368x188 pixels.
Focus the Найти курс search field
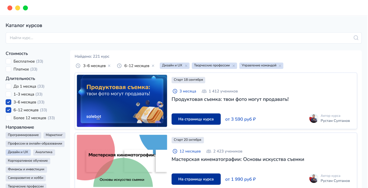coord(184,38)
